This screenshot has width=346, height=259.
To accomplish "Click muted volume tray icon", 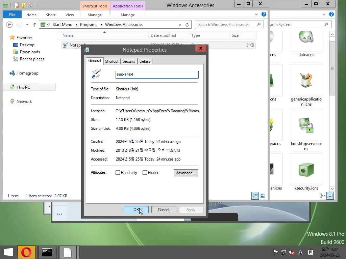I will pos(292,252).
